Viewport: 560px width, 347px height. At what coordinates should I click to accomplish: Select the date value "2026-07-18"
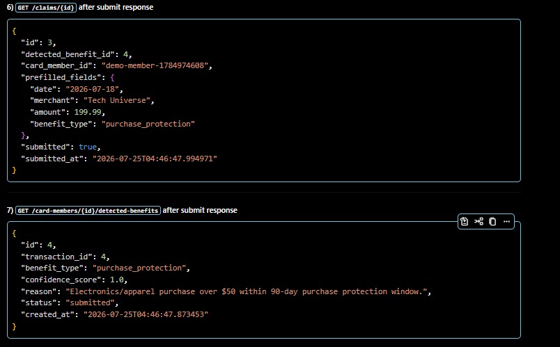point(92,89)
